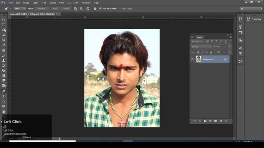Select the History Brush tool
Viewport: 264px width, 148px height.
click(4, 65)
